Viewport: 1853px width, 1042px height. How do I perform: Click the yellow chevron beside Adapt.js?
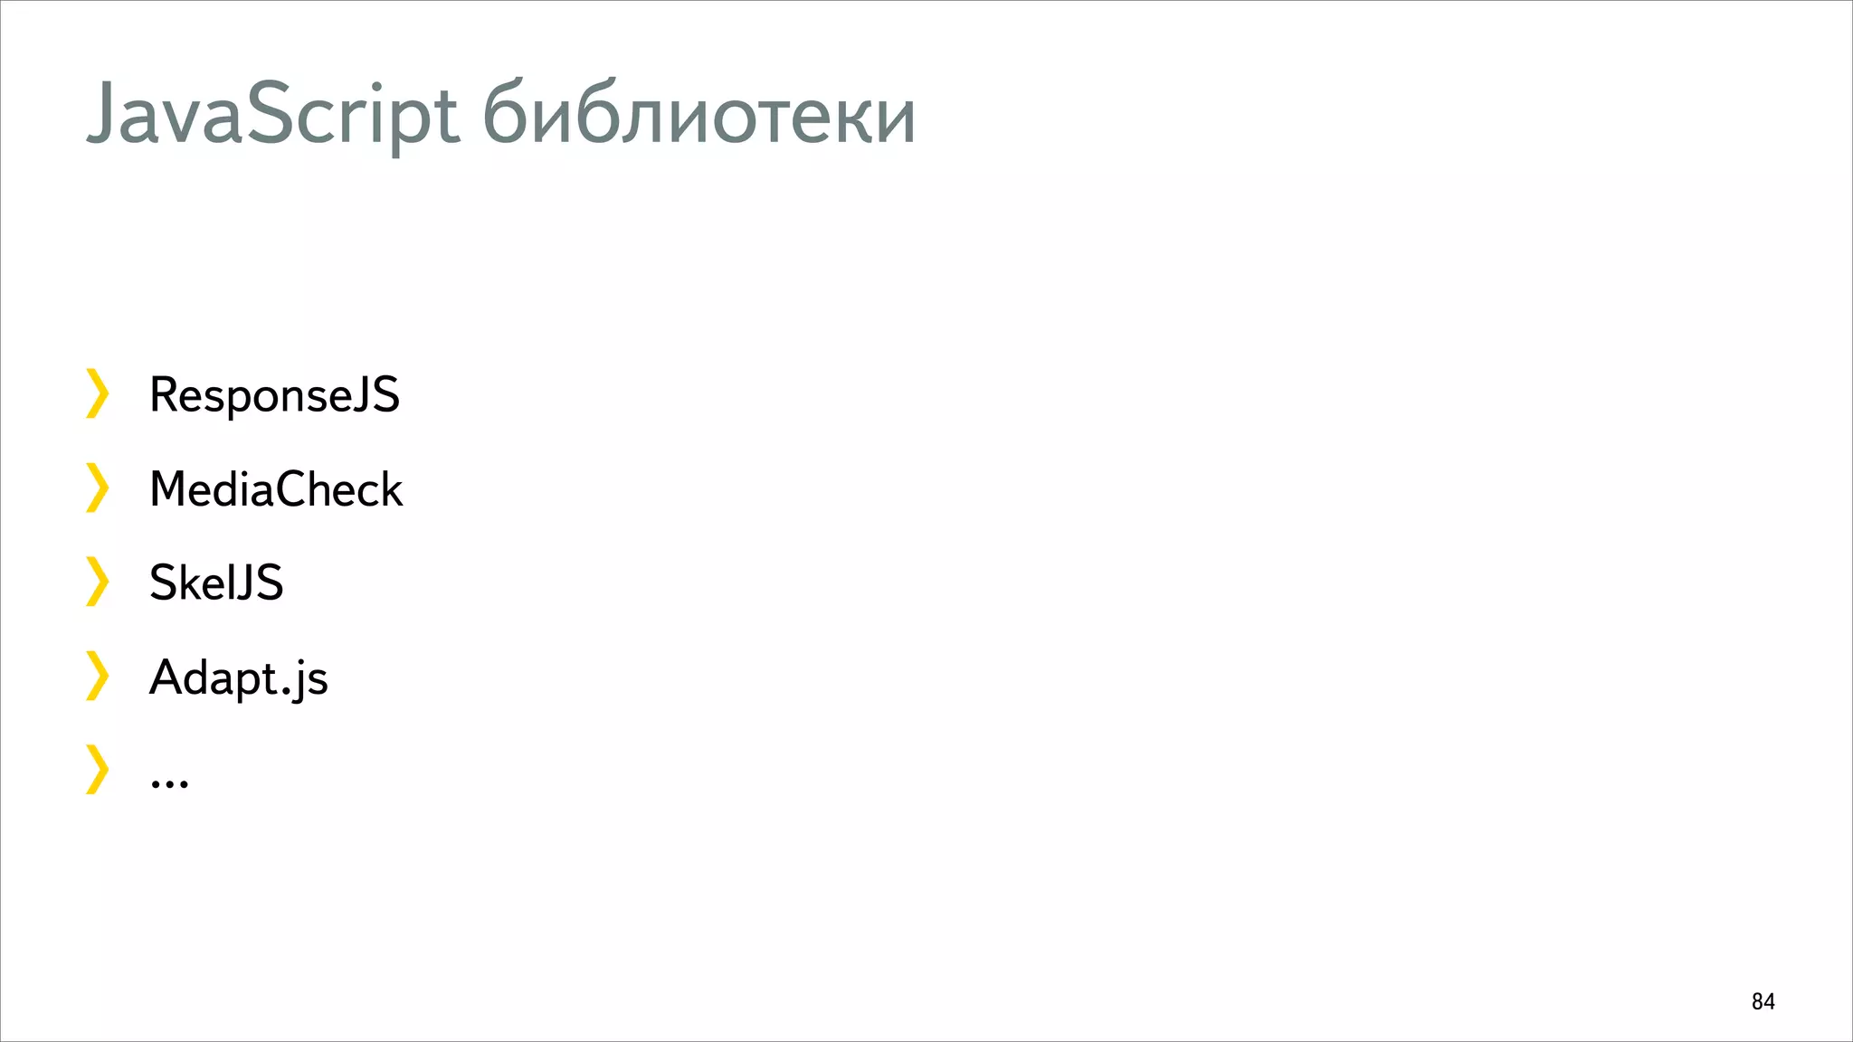(x=97, y=676)
